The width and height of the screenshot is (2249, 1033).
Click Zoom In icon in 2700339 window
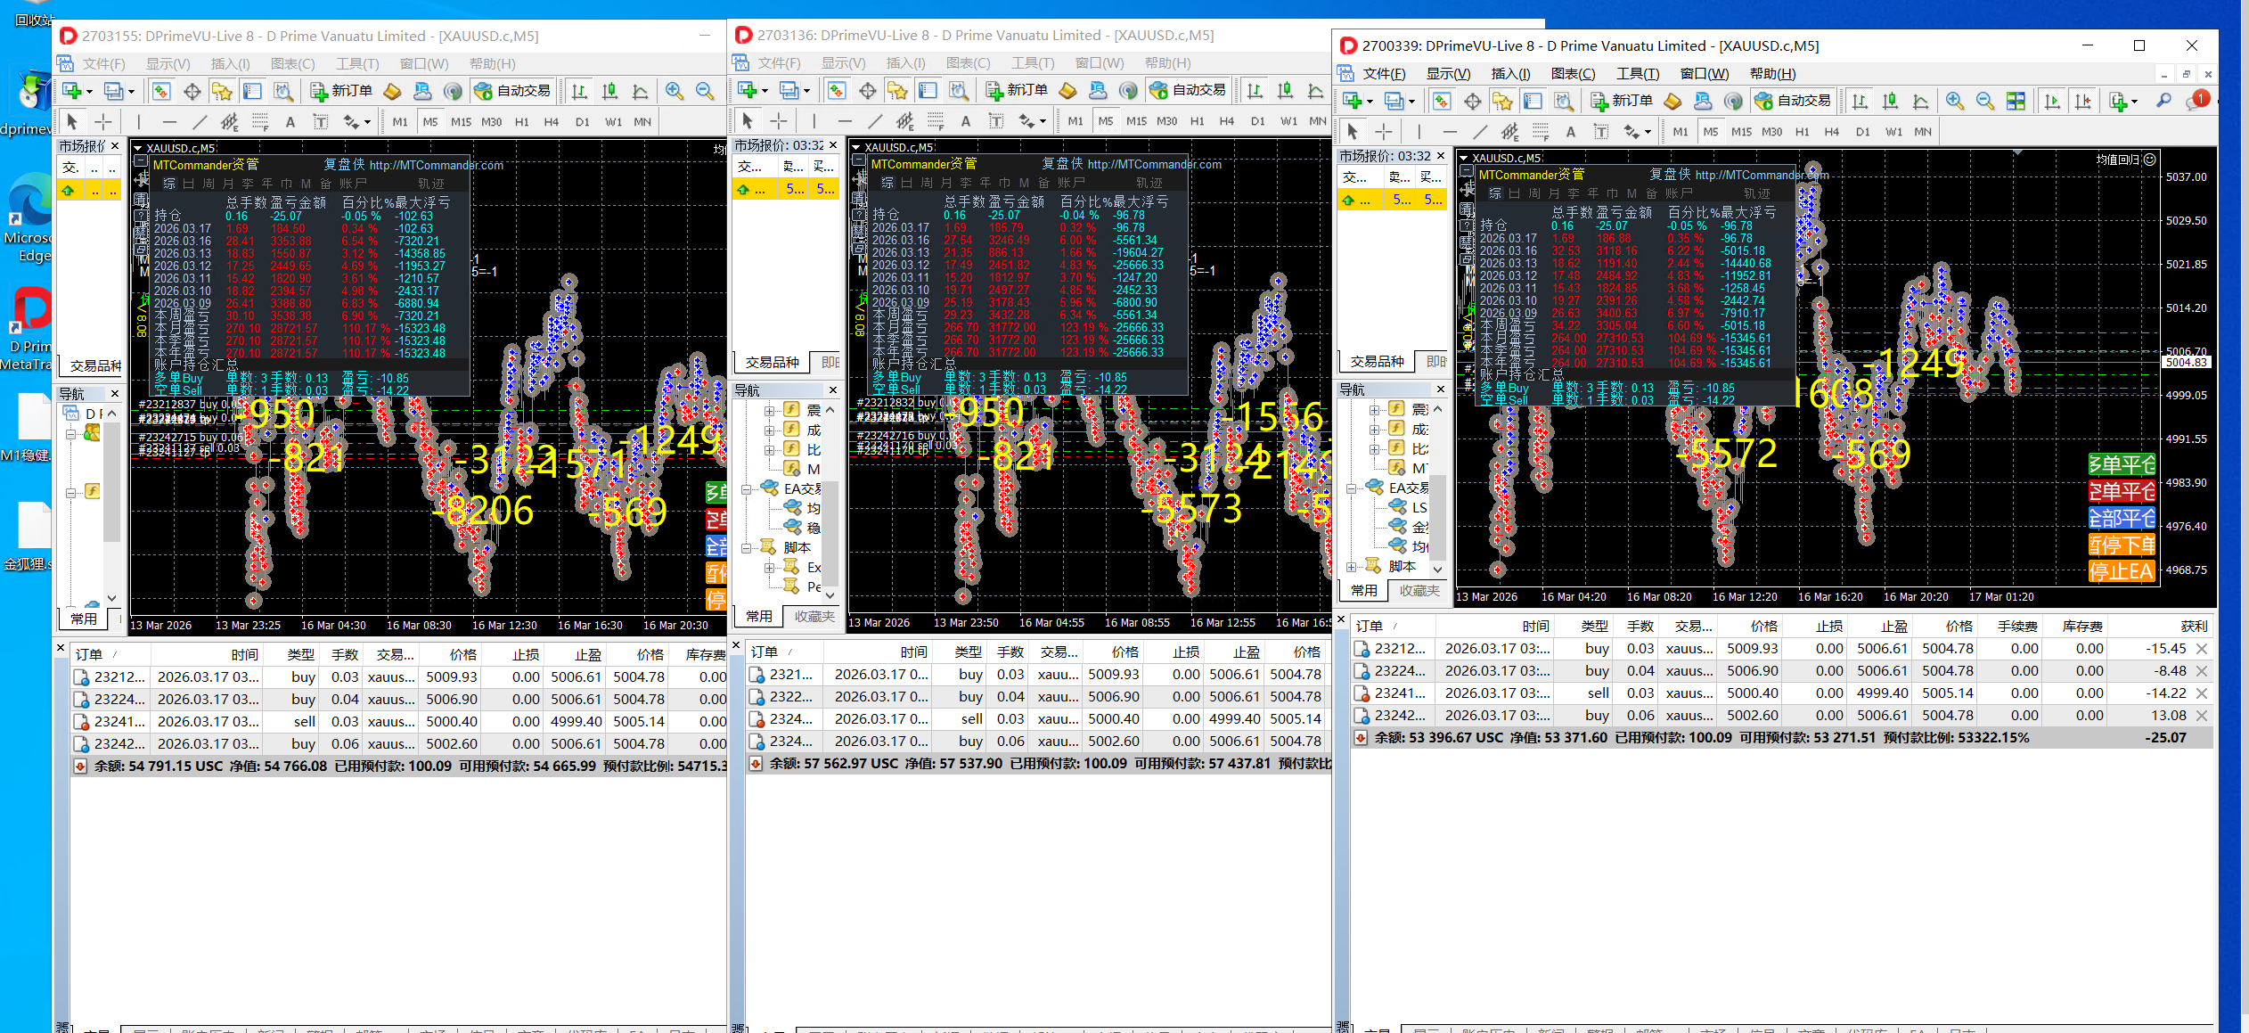tap(1954, 102)
